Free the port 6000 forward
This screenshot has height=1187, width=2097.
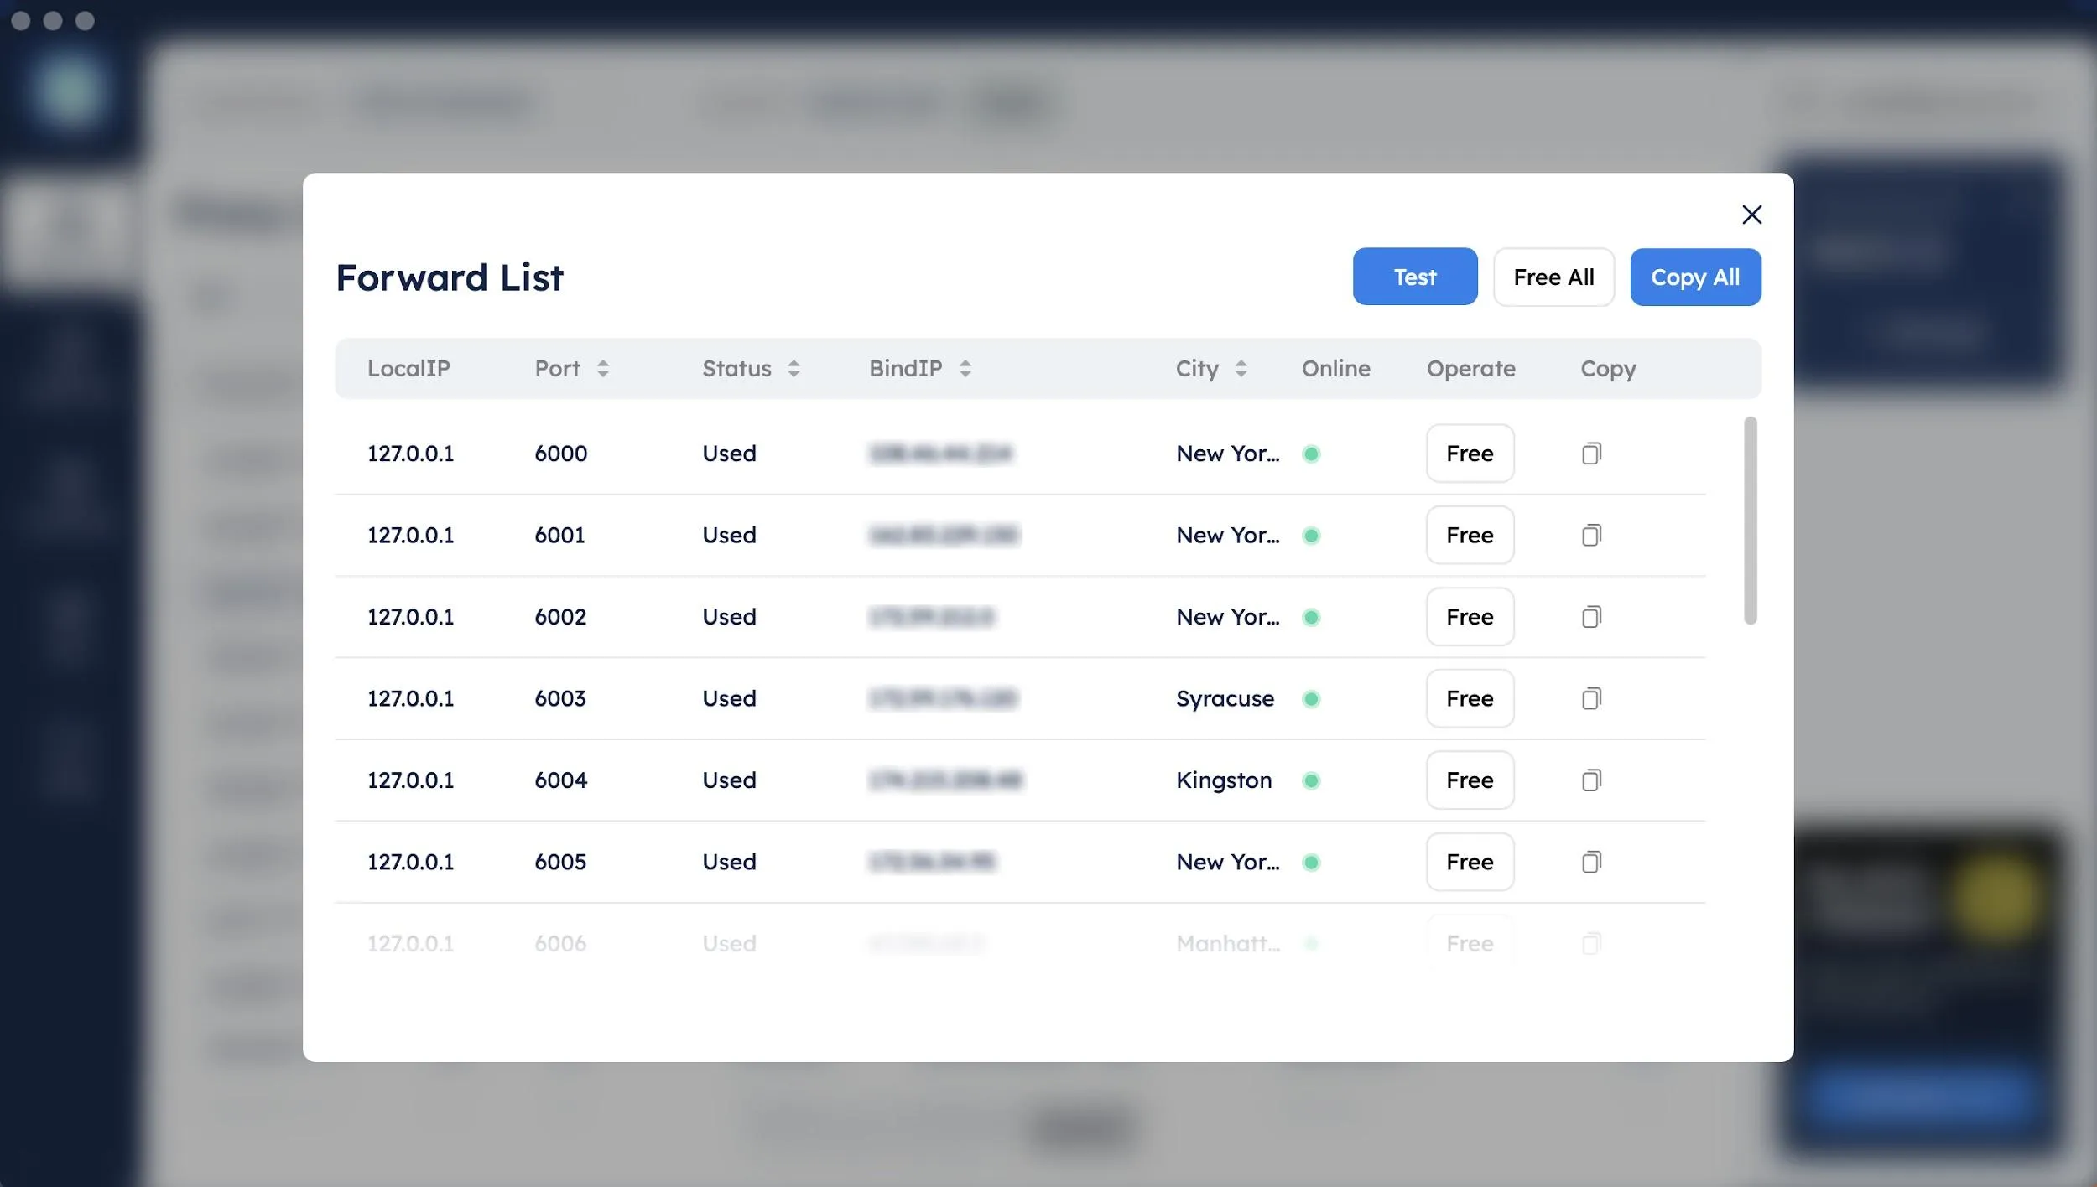(x=1470, y=454)
